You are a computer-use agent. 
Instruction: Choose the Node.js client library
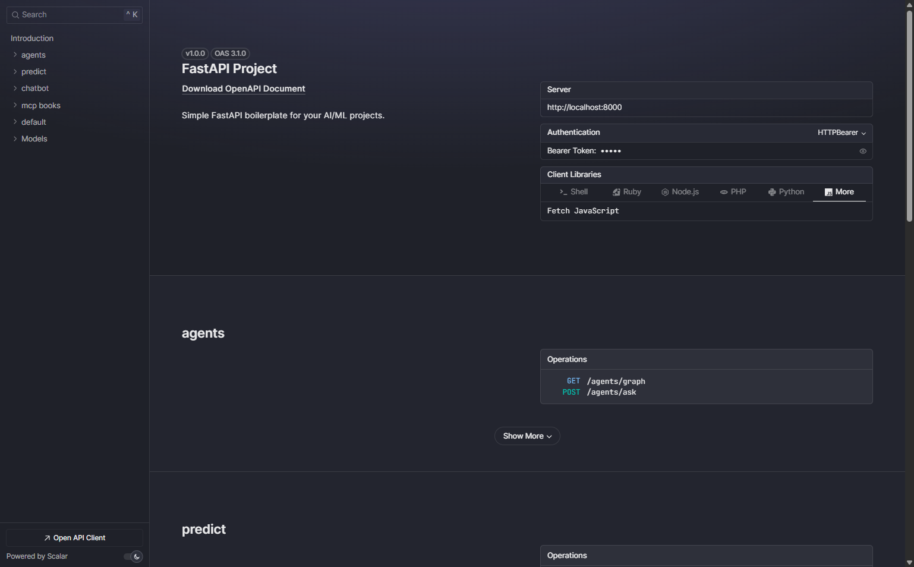point(680,191)
